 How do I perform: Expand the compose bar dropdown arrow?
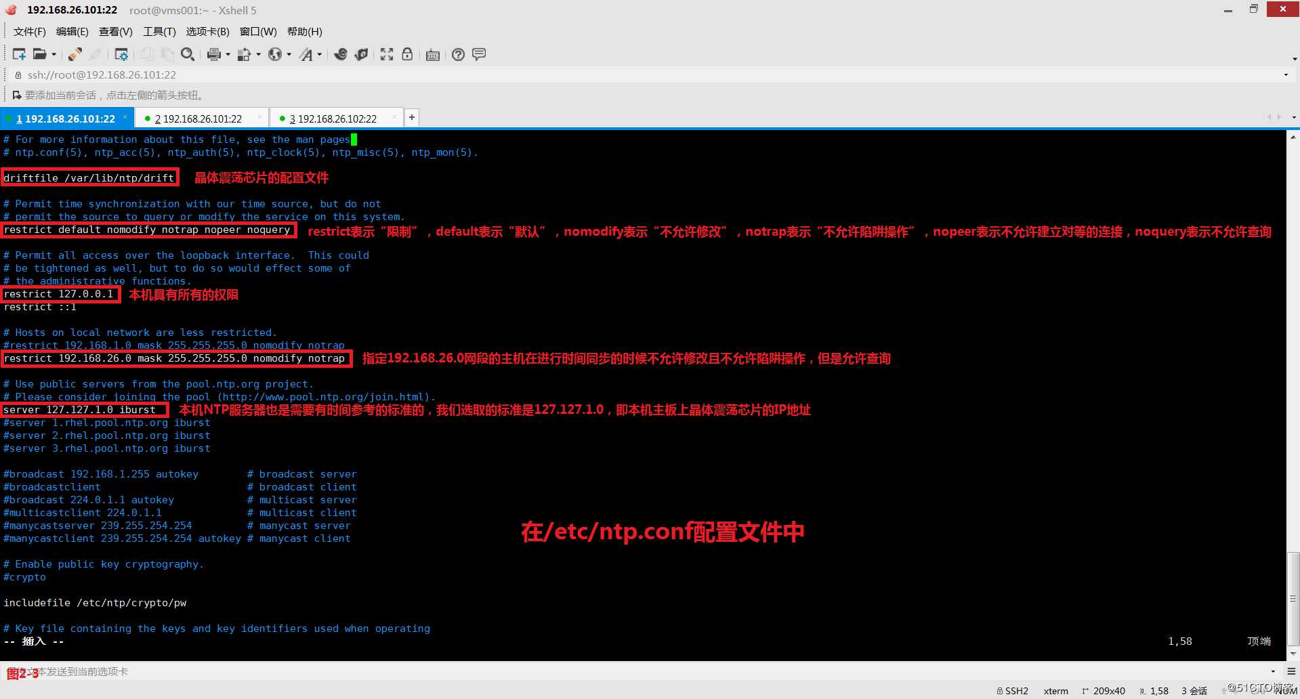(1274, 672)
